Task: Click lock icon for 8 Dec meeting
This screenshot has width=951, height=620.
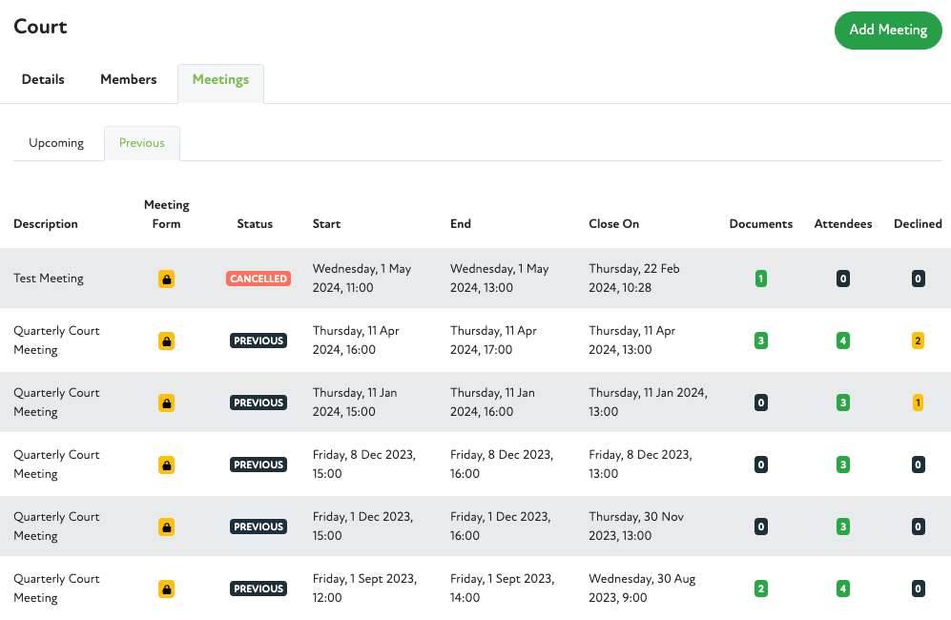Action: [166, 465]
